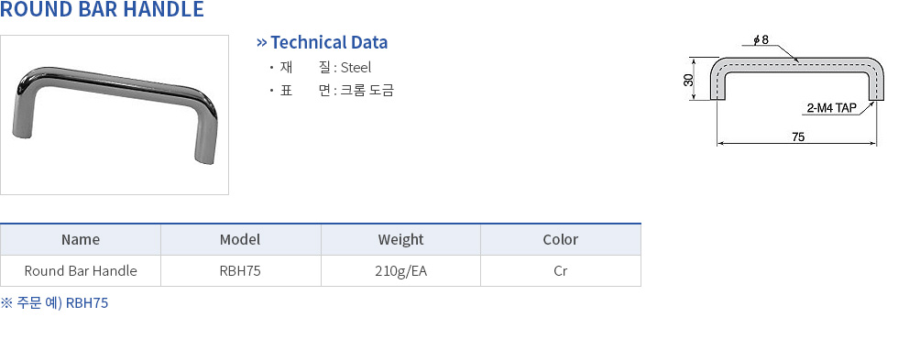898x361 pixels.
Task: Click the order example RBH75 note
Action: click(x=54, y=303)
